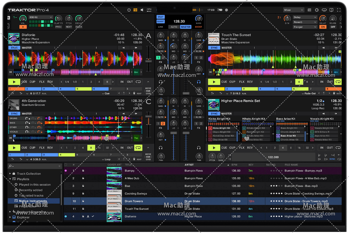Click the REV button on Deck C
This screenshot has height=233, width=349.
point(50,148)
